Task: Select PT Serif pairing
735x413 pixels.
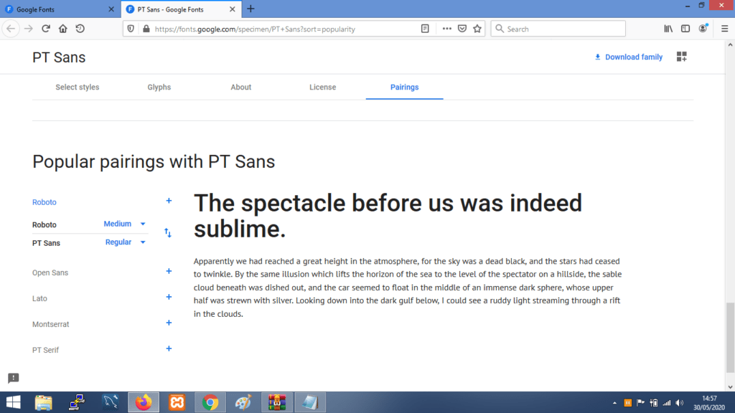Action: [45, 350]
